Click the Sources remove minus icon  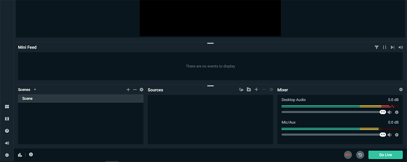point(264,90)
